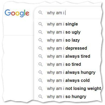Click the magnifier icon beside 'single' suggestion
This screenshot has height=105, width=105.
pos(40,24)
